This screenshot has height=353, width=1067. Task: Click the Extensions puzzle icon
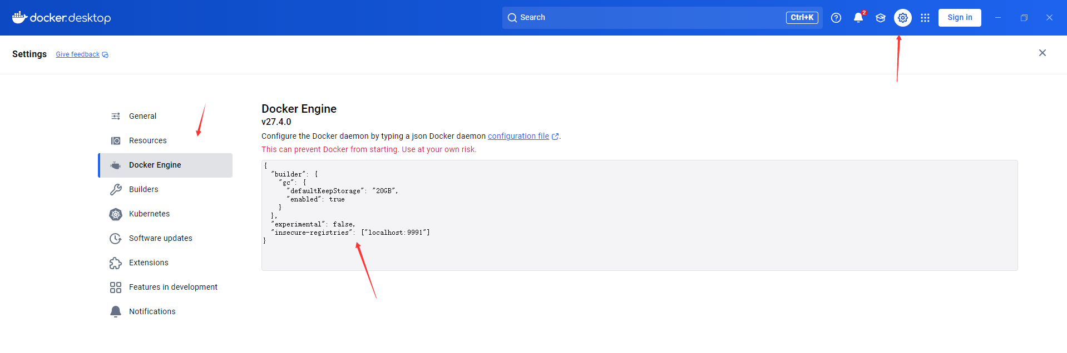point(116,263)
